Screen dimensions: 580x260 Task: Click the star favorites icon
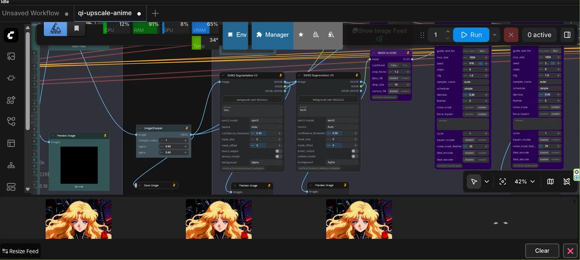[301, 35]
